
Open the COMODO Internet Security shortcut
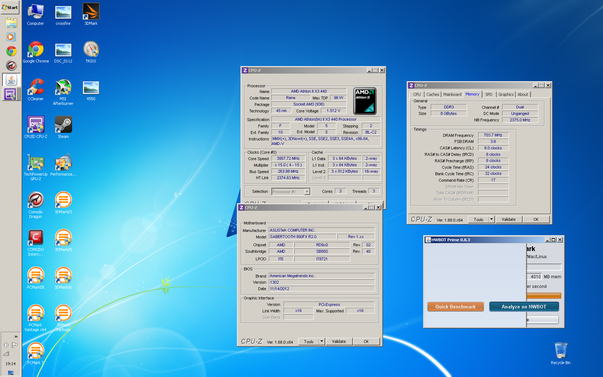point(36,242)
